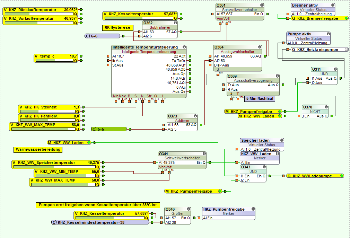350x238 pixels.
Task: Click Qp output of Intelligente Temperatursteuerung
Action: pyautogui.click(x=190, y=74)
